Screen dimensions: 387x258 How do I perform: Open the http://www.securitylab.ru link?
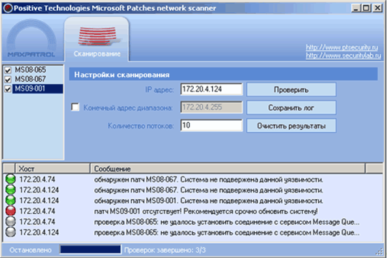(343, 55)
